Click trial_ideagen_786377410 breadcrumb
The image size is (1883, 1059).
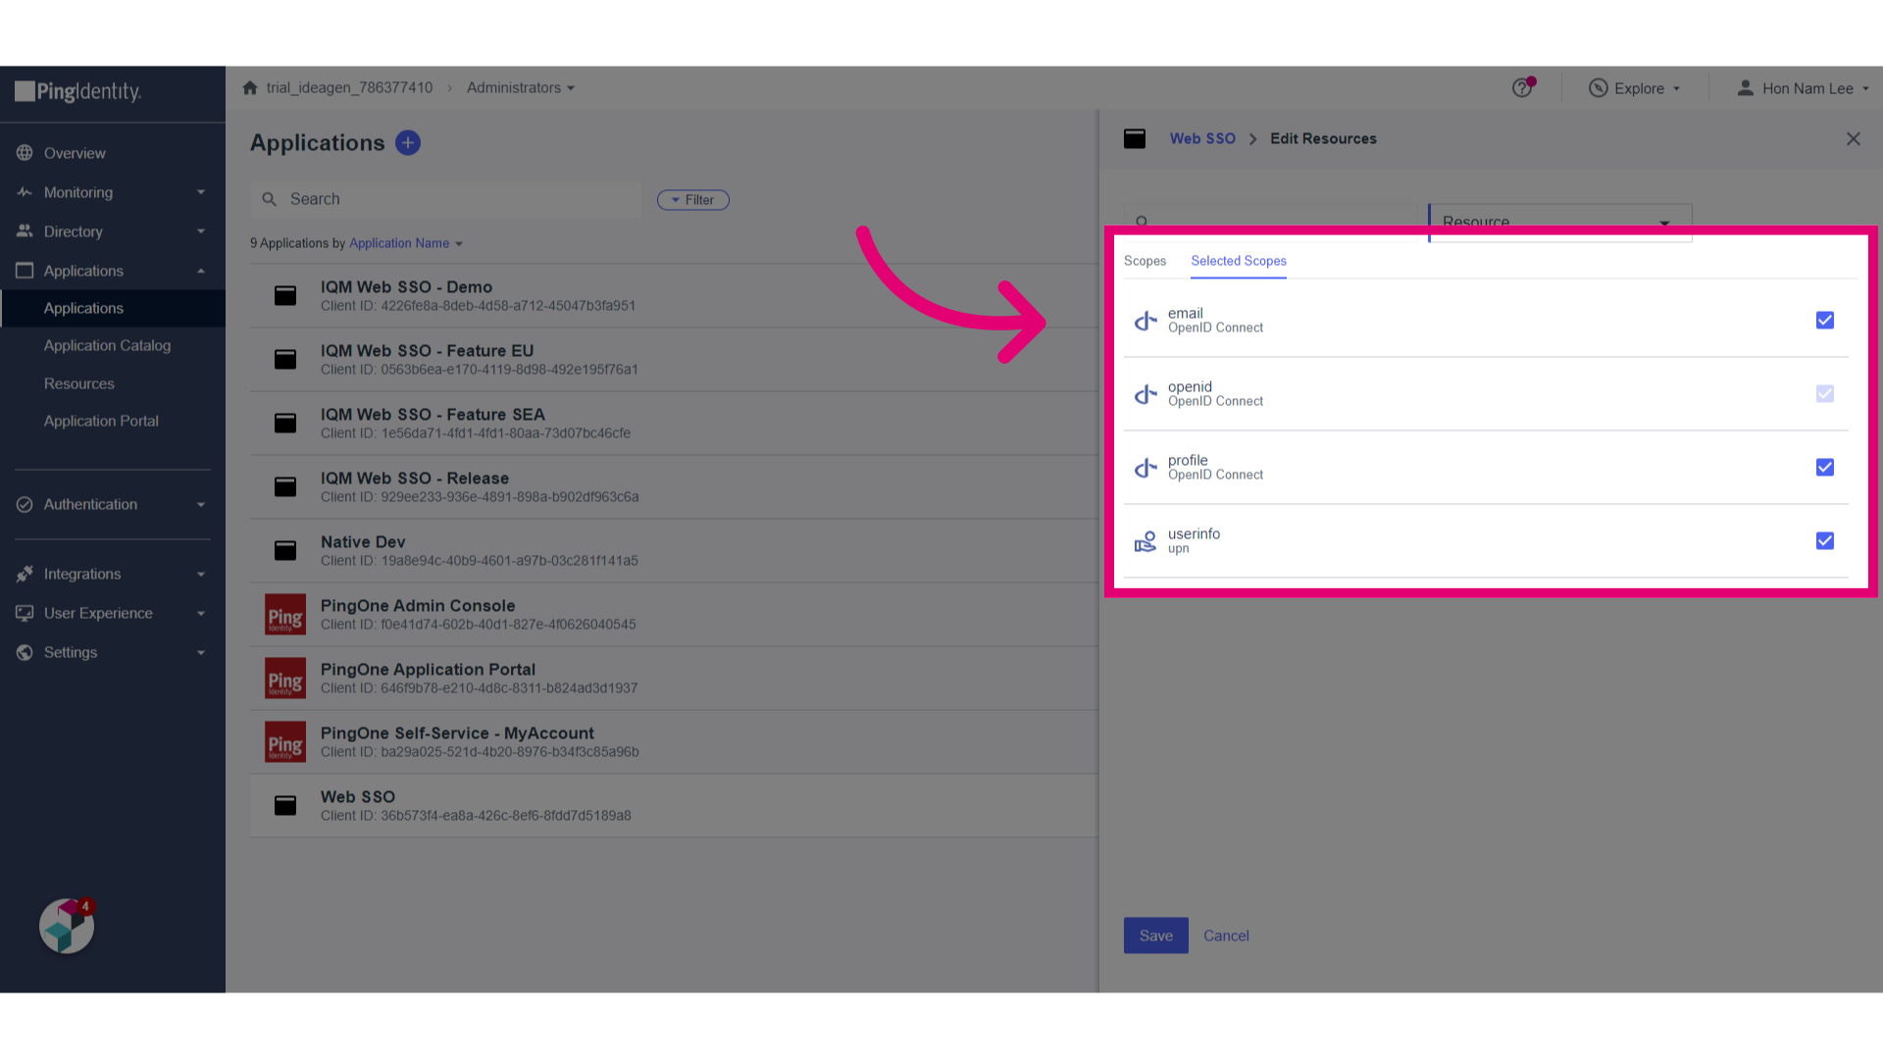[x=349, y=88]
